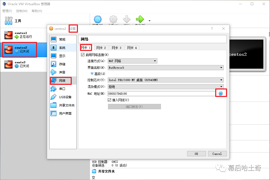Image resolution: width=270 pixels, height=180 pixels.
Task: Open the 显示 display settings category
Action: tap(62, 56)
